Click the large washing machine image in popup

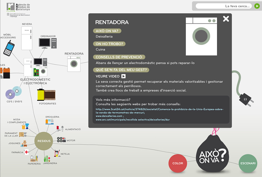click(x=201, y=36)
